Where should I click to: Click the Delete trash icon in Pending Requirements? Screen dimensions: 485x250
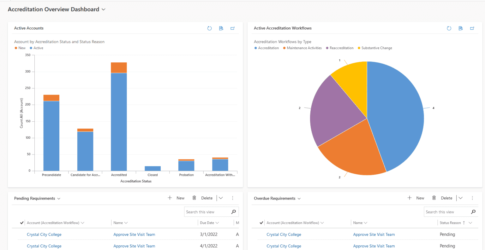(194, 198)
